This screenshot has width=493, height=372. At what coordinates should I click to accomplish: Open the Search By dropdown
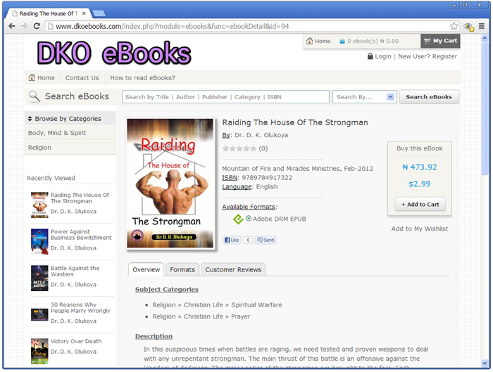pyautogui.click(x=364, y=97)
